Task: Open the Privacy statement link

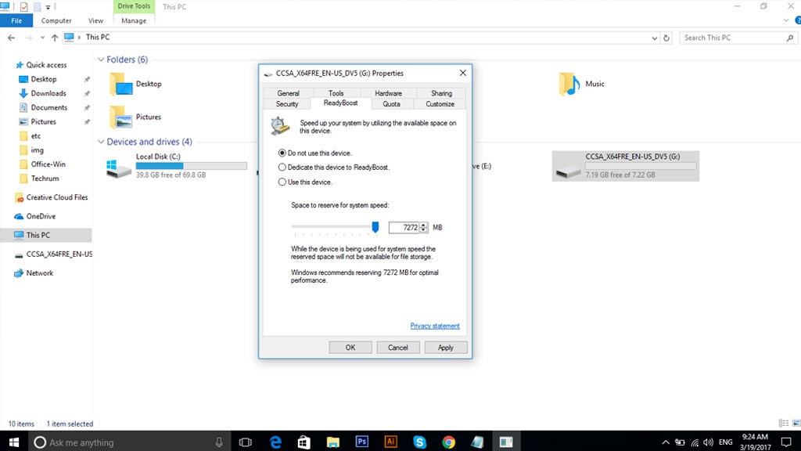Action: pyautogui.click(x=435, y=326)
